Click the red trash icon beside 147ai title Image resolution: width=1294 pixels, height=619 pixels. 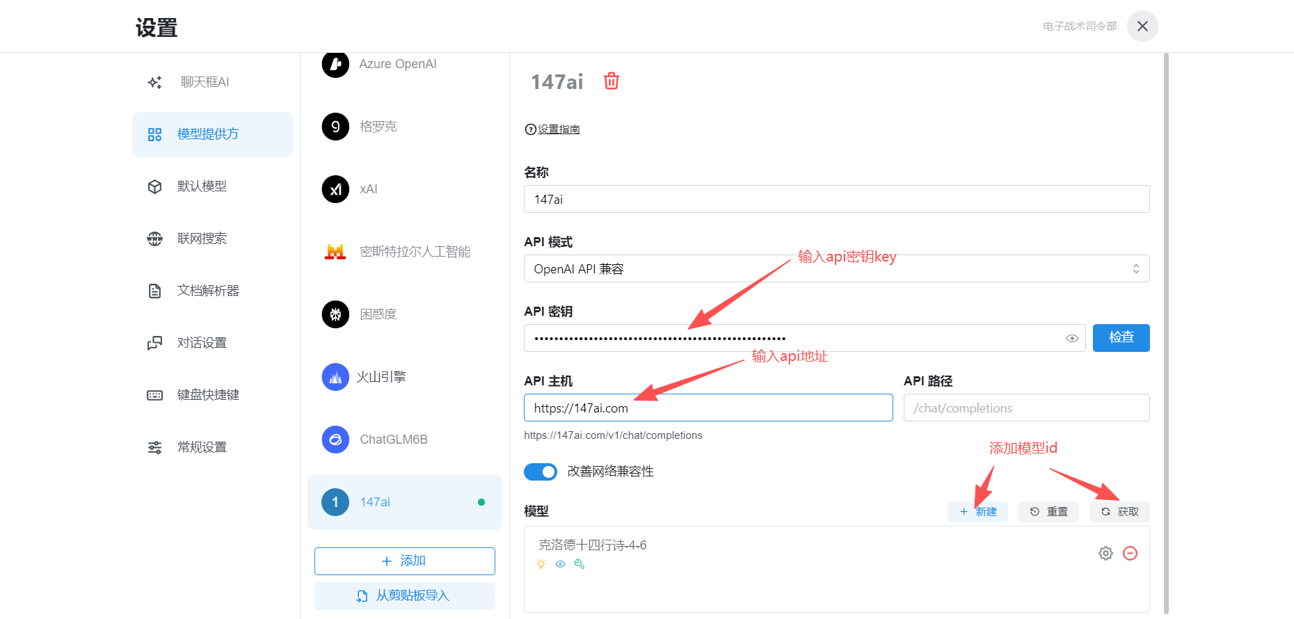click(612, 81)
